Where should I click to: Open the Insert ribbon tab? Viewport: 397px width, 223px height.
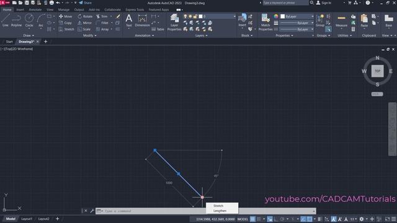click(x=20, y=10)
